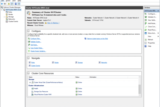Click the Status column header
The width and height of the screenshot is (160, 107).
pyautogui.click(x=82, y=77)
